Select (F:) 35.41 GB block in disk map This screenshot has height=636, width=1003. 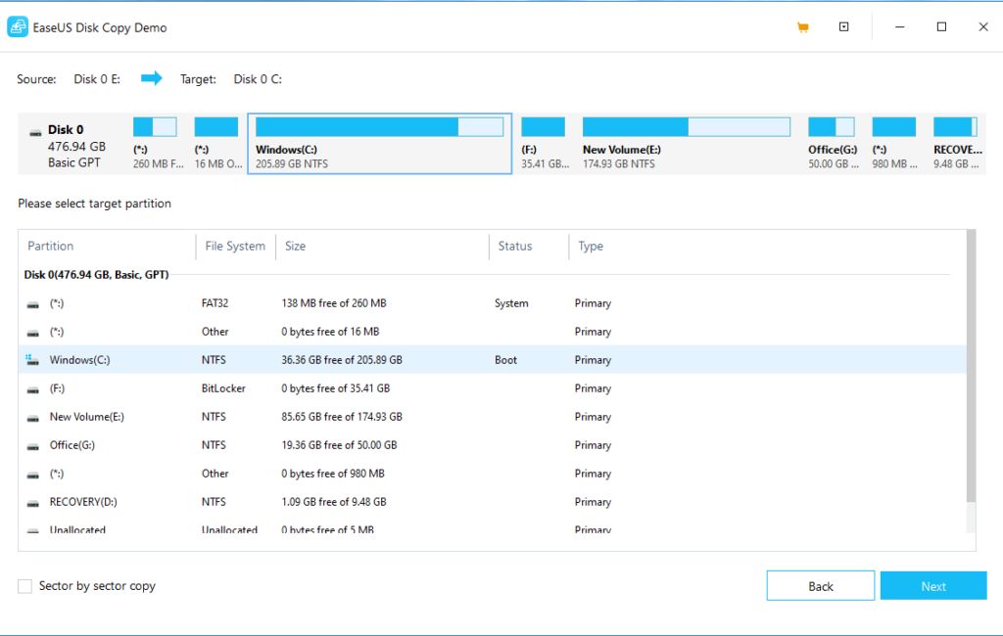pyautogui.click(x=545, y=143)
